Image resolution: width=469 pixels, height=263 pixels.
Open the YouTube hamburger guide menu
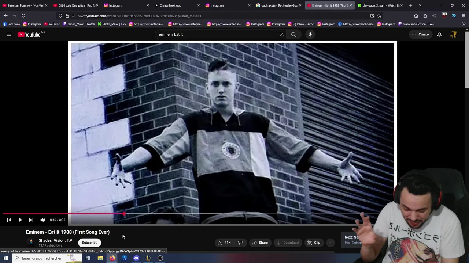[9, 34]
